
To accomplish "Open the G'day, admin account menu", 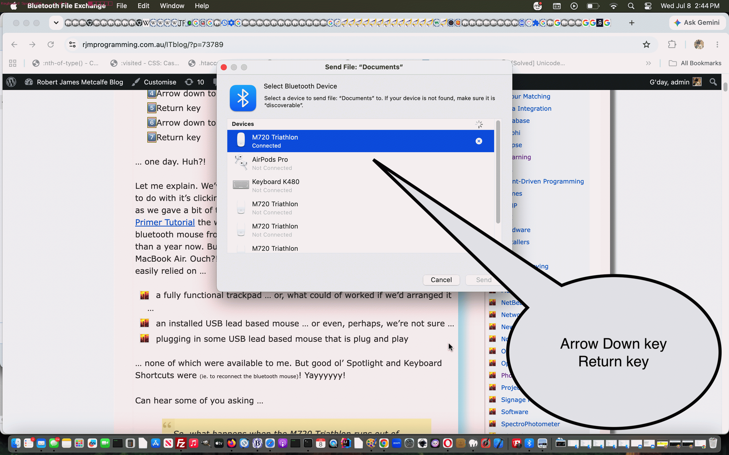I will [675, 82].
